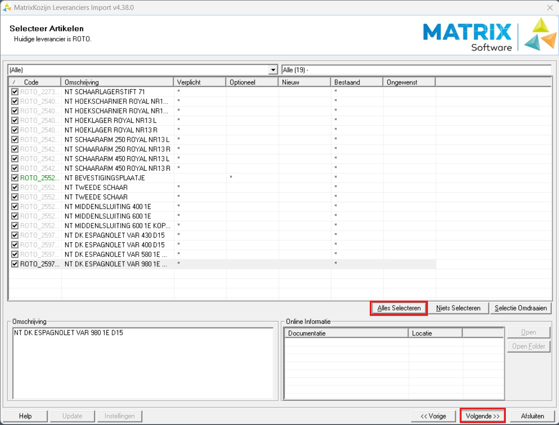Click the Locatie column header
Viewport: 559px width, 425px height.
tap(436, 333)
